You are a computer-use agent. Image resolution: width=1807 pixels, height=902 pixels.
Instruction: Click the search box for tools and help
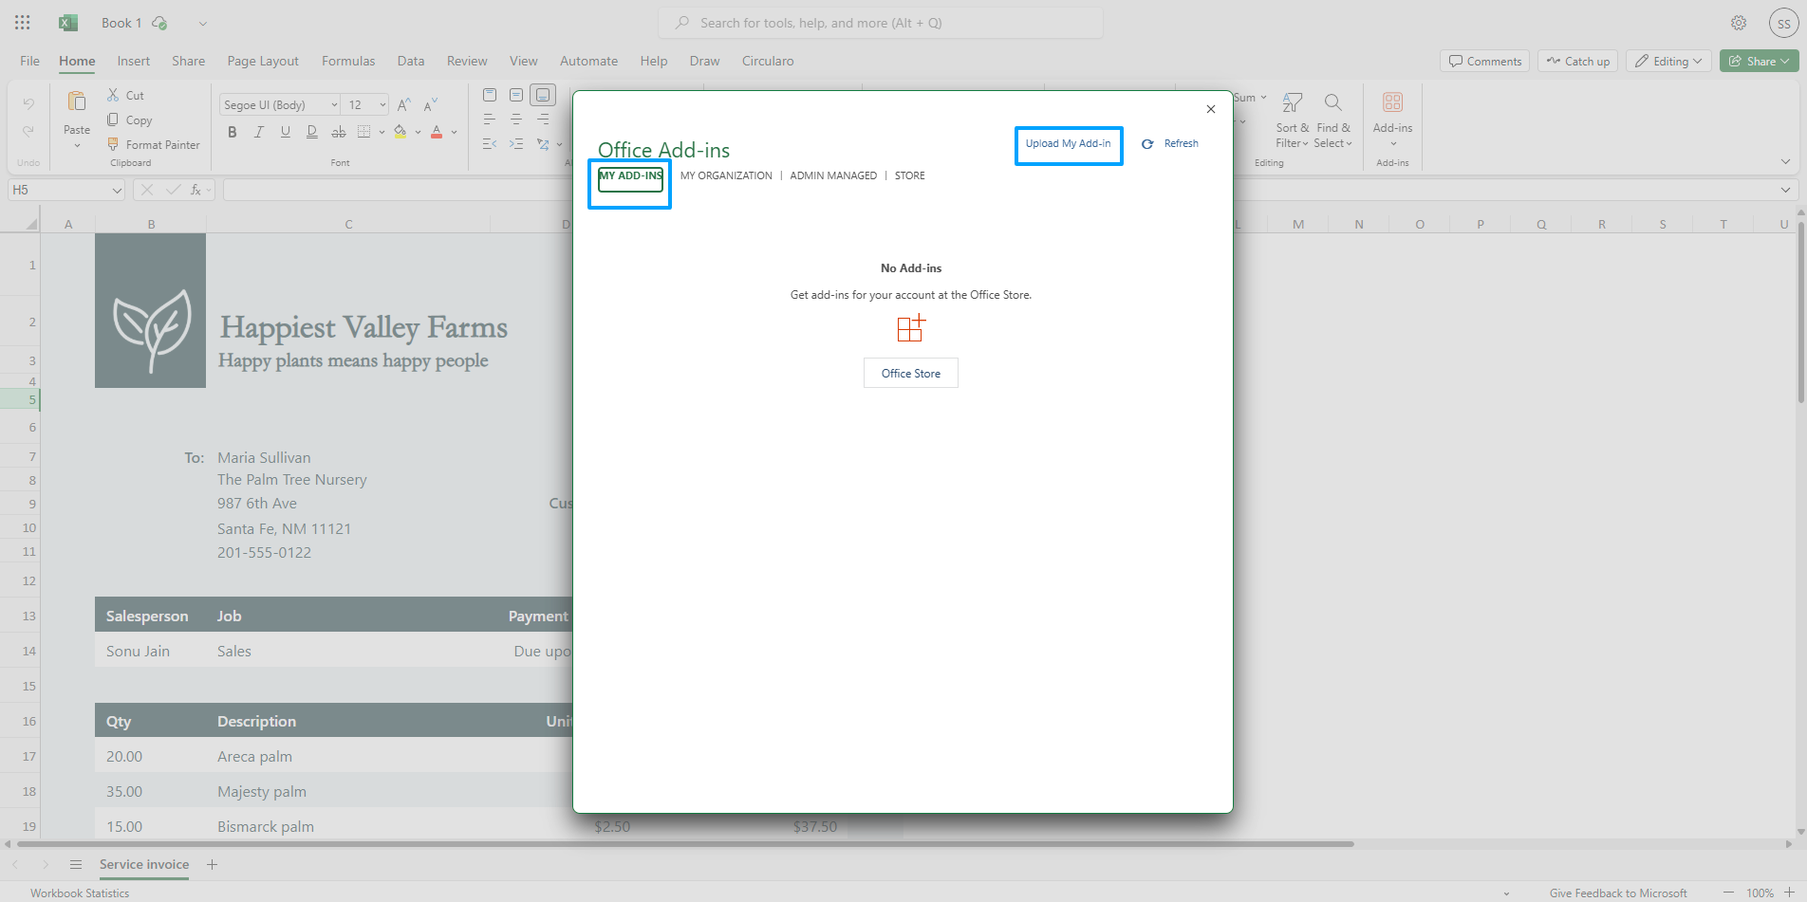point(881,23)
